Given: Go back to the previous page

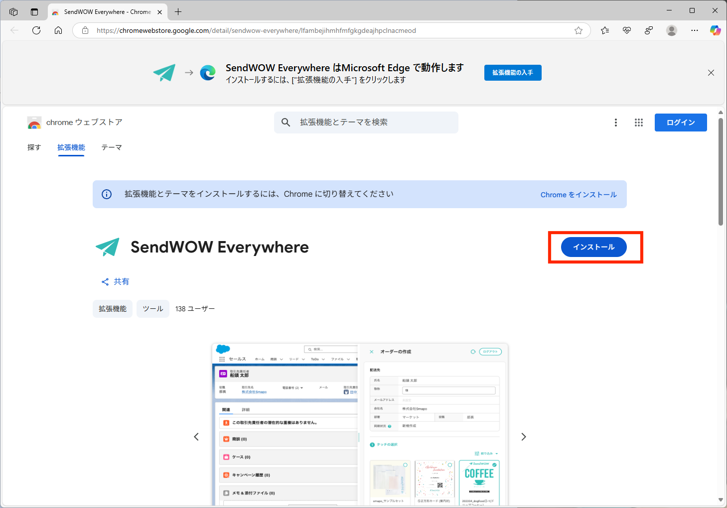Looking at the screenshot, I should coord(14,30).
